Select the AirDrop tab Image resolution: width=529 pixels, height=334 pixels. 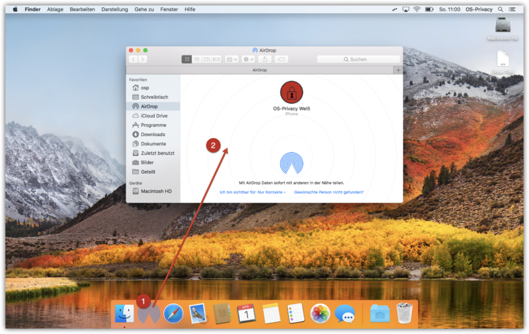tap(259, 70)
